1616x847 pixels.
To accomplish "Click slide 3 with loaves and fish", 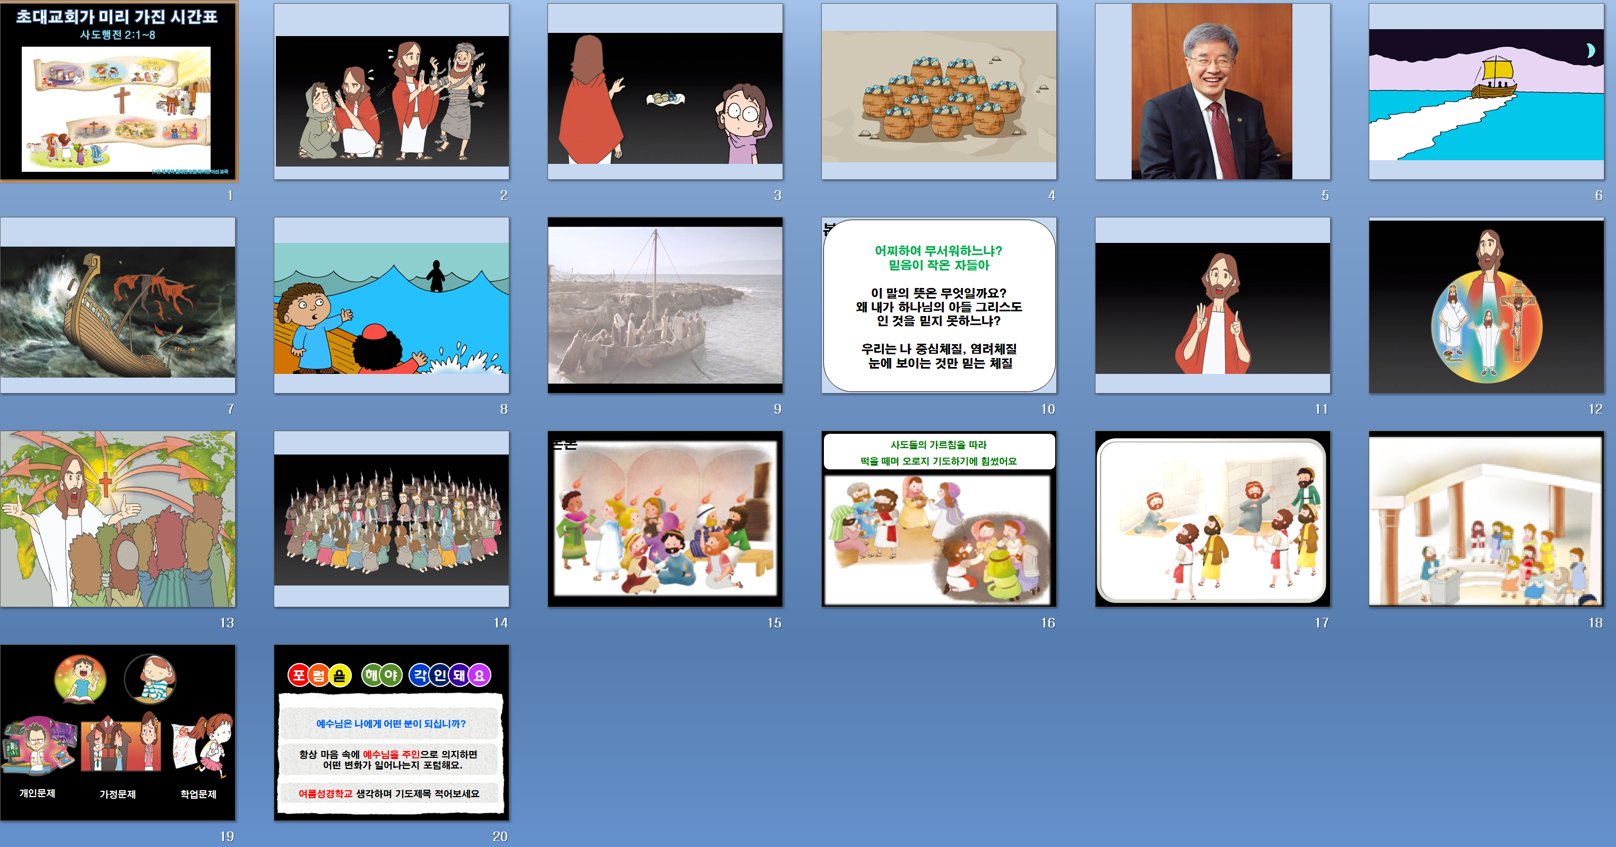I will 665,92.
